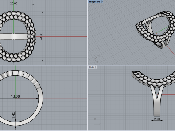Select the 20.00 dimension text
This screenshot has height=131, width=175.
pos(13,3)
